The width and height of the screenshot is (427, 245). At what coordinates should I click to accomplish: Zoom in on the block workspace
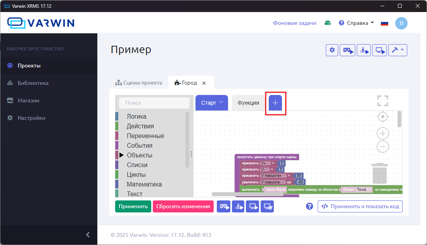coord(383,133)
